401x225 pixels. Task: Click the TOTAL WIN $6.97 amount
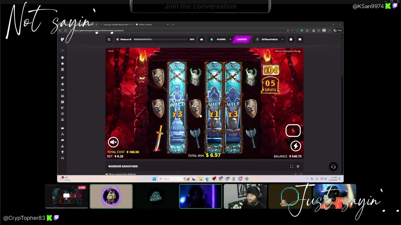(x=213, y=155)
